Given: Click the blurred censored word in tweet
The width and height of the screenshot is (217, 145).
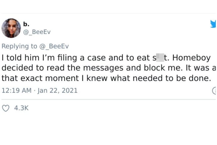Looking at the screenshot, I should [160, 58].
